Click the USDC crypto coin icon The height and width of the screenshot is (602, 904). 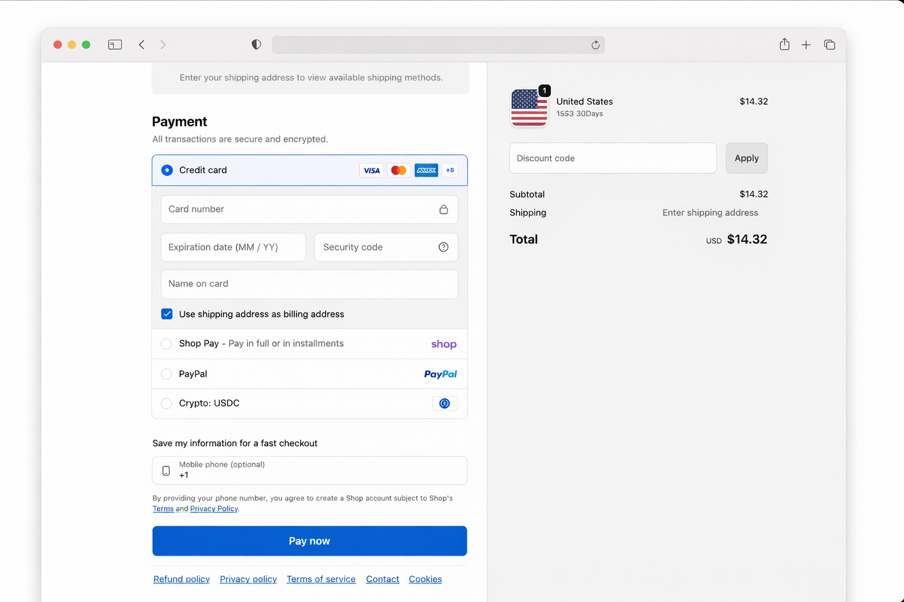pos(445,403)
